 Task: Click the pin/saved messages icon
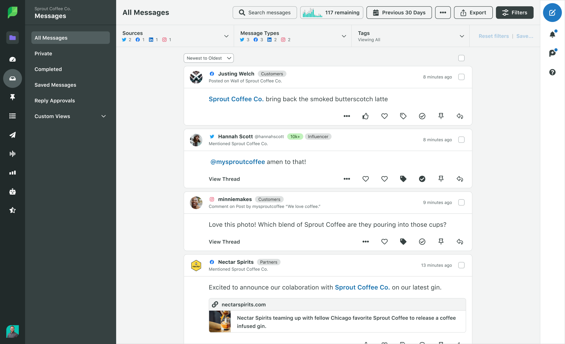pyautogui.click(x=12, y=97)
